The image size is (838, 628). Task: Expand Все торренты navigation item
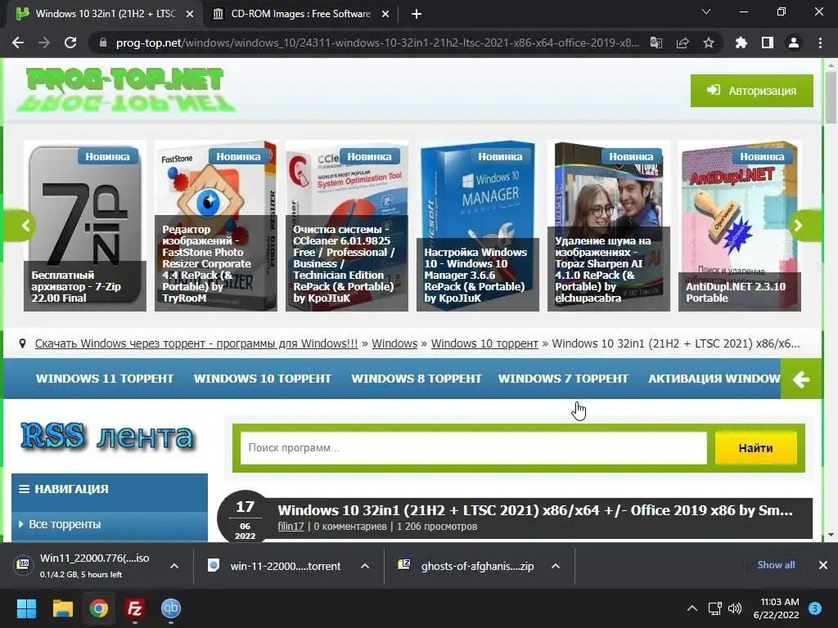110,524
